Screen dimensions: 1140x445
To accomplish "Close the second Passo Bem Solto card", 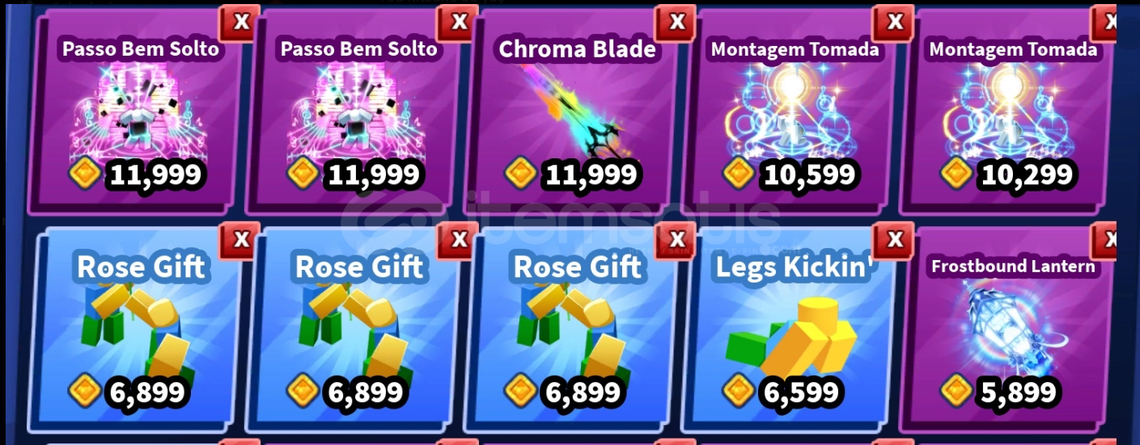I will [459, 22].
